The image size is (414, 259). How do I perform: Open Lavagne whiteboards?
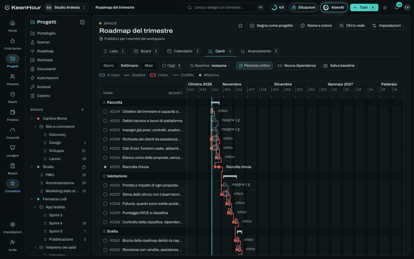13,151
